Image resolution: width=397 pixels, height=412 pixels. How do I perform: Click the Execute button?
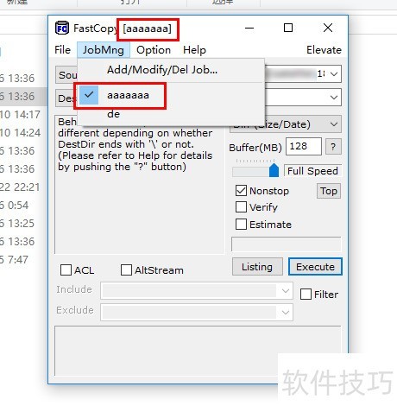tap(315, 267)
